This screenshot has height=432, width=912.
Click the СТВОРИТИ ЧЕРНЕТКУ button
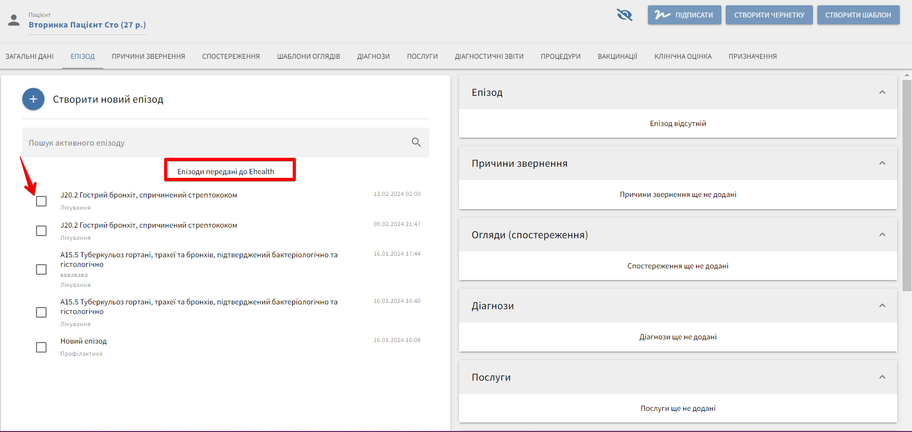point(769,15)
